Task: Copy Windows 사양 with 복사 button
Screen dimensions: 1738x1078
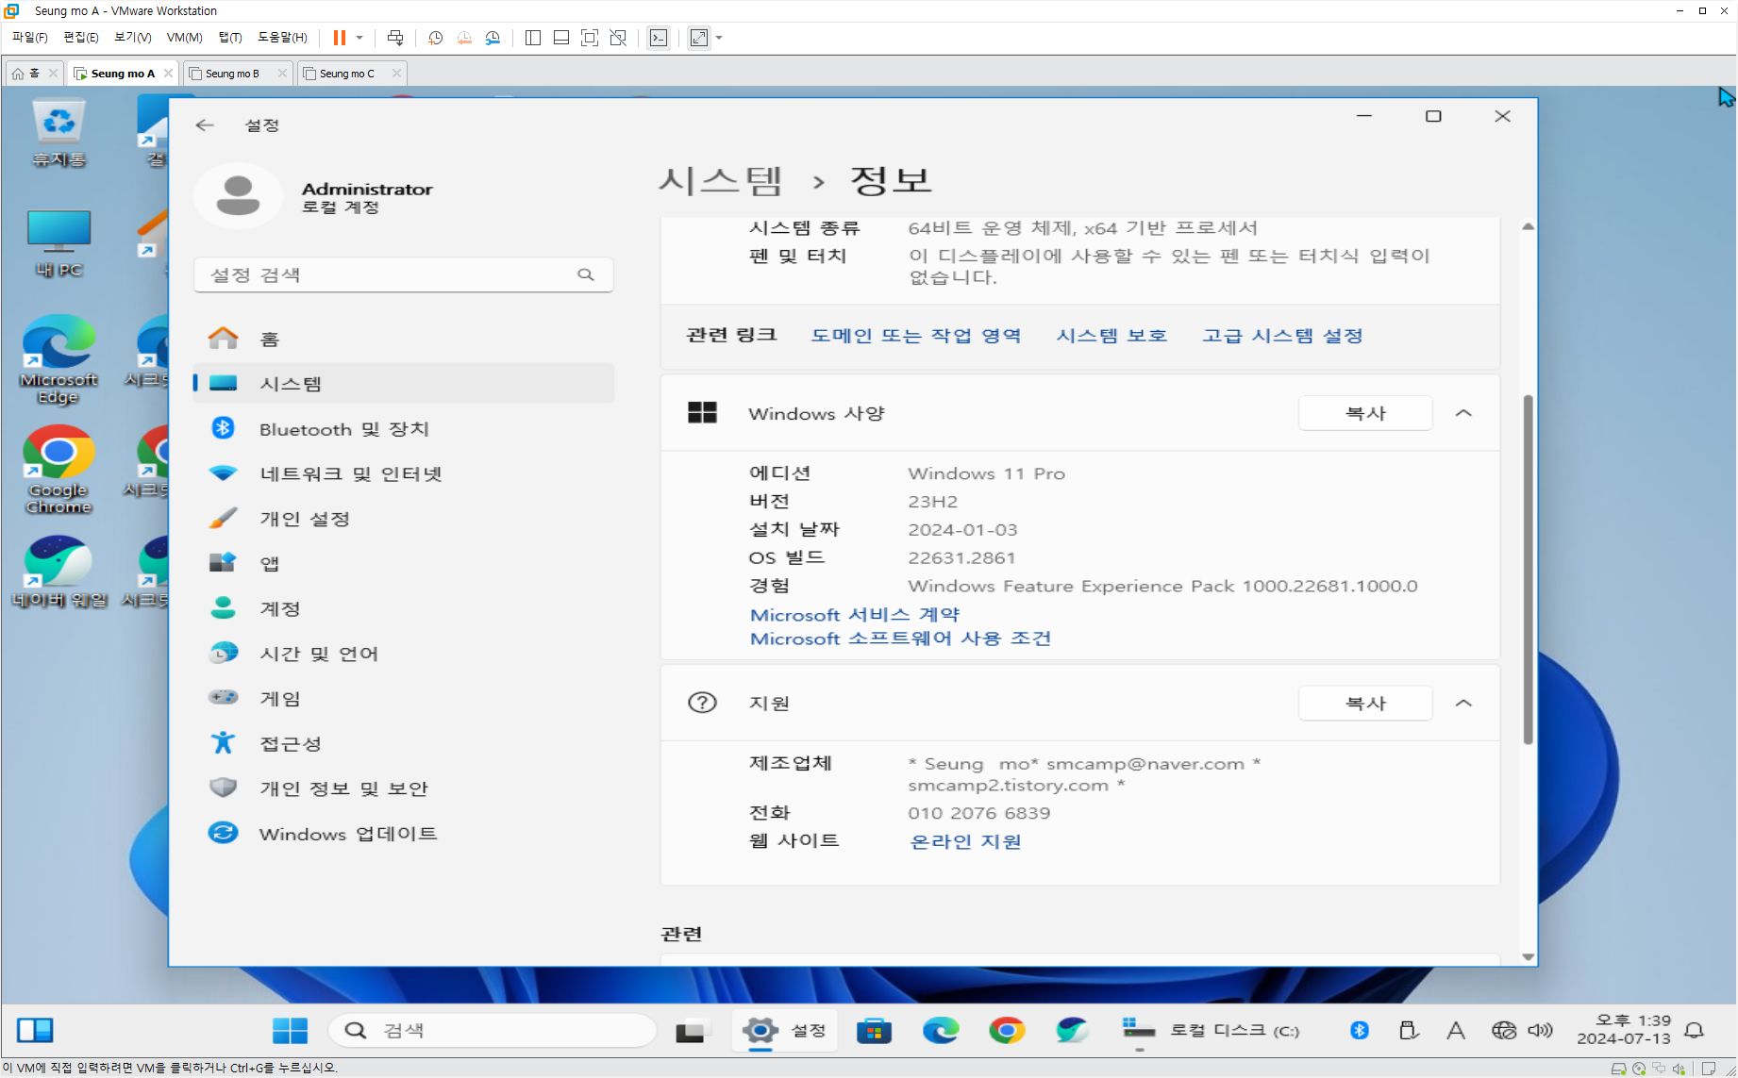Action: 1365,413
